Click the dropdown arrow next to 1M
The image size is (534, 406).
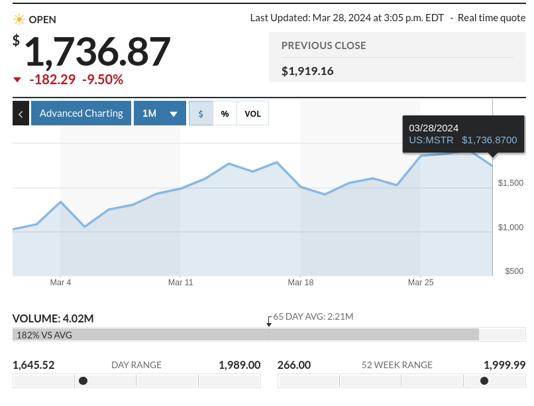pos(174,114)
